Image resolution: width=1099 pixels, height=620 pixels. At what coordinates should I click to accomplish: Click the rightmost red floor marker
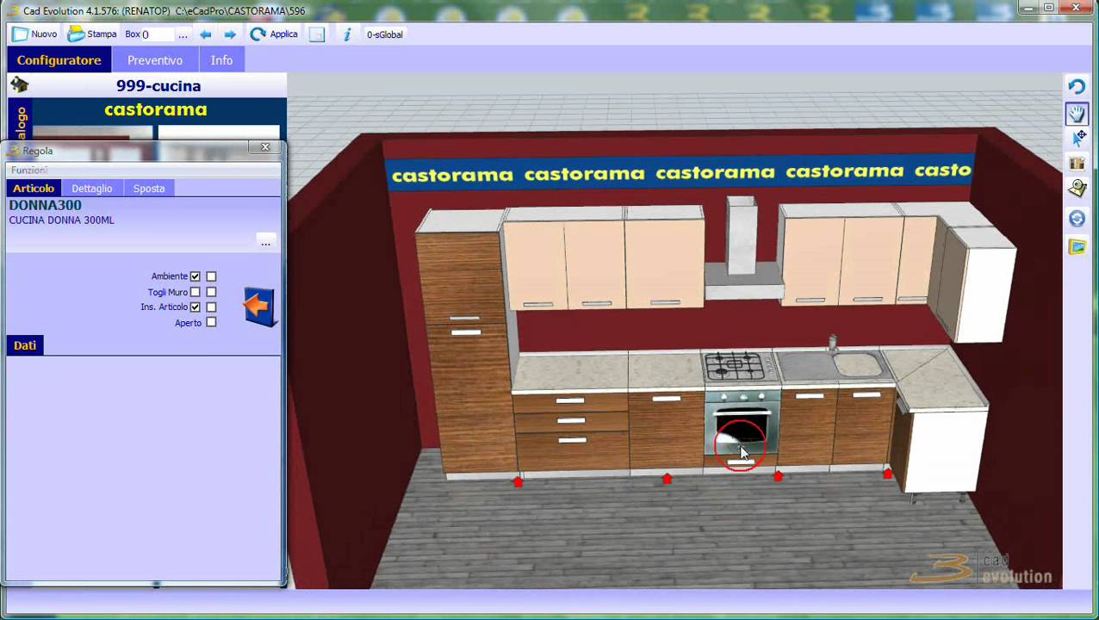(x=888, y=474)
